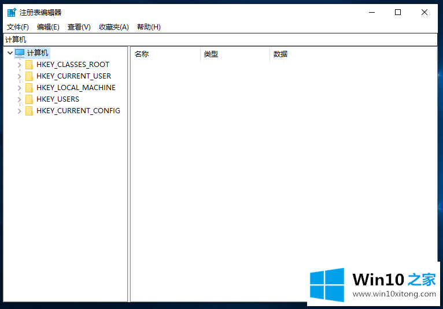Select the computer icon at tree root
Viewport: 443px width, 309px height.
[x=20, y=53]
